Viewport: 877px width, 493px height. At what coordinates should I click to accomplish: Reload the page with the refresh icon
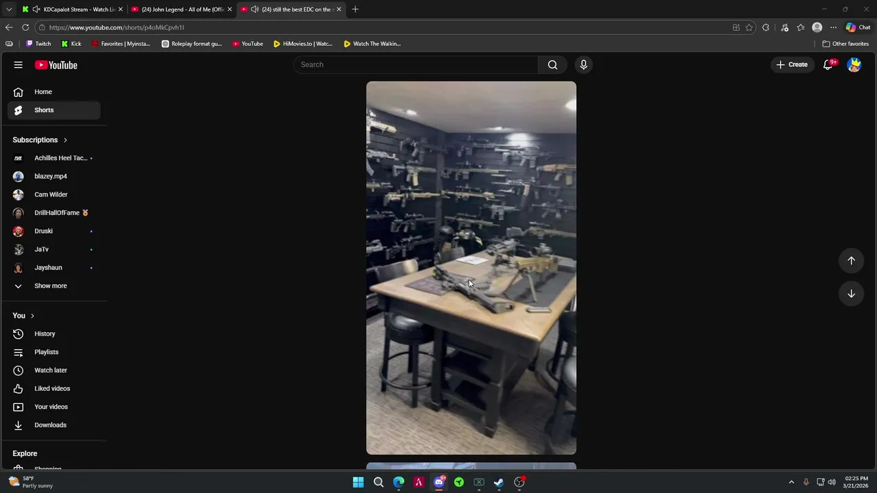tap(25, 27)
